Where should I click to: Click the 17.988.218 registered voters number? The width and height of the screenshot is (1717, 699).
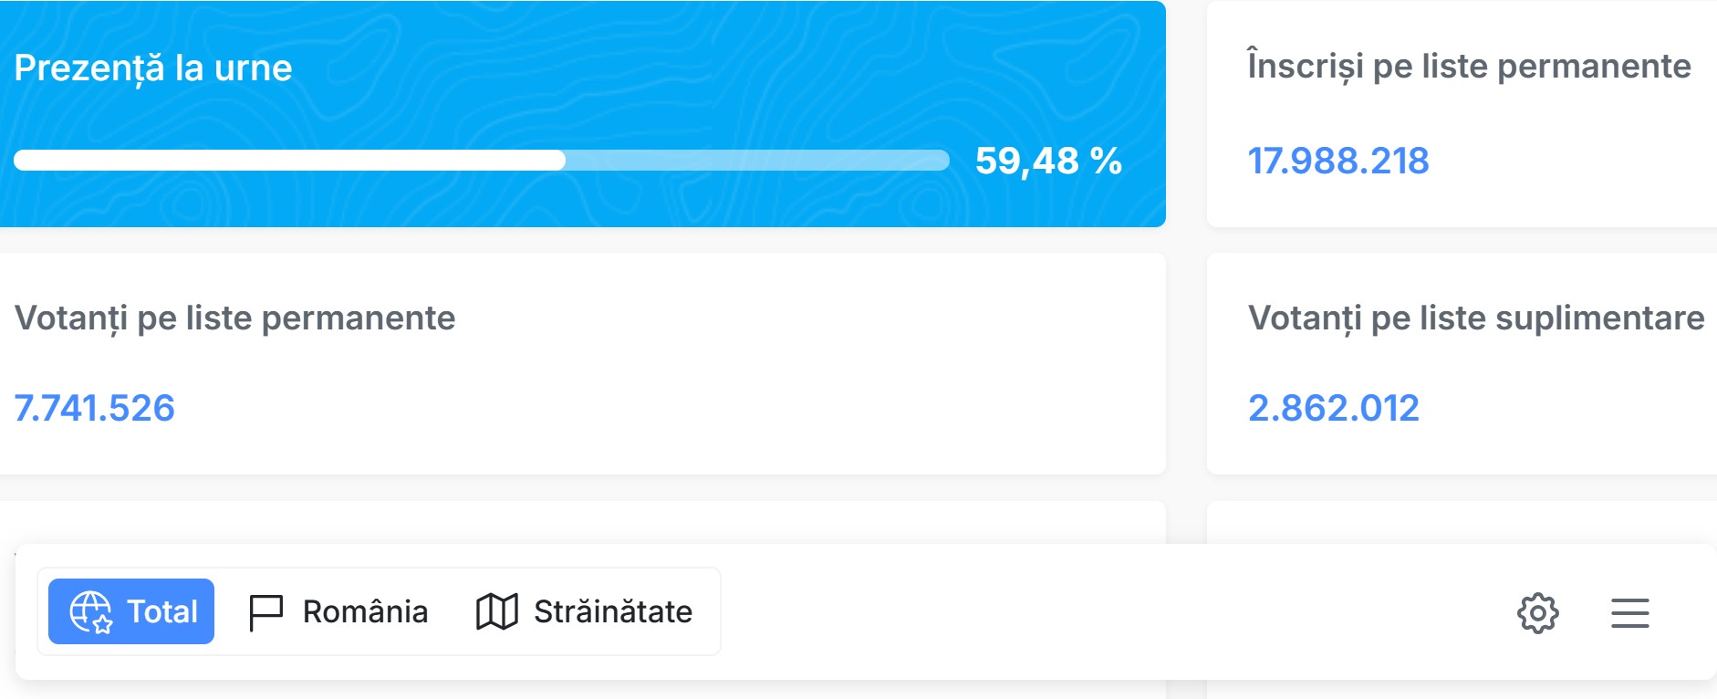(1338, 161)
